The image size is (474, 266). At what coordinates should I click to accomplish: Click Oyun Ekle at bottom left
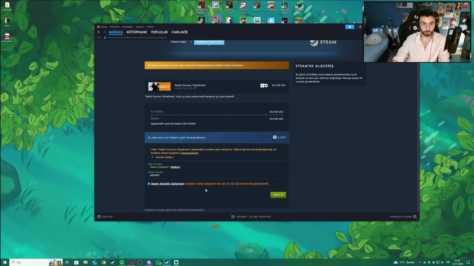coord(105,216)
